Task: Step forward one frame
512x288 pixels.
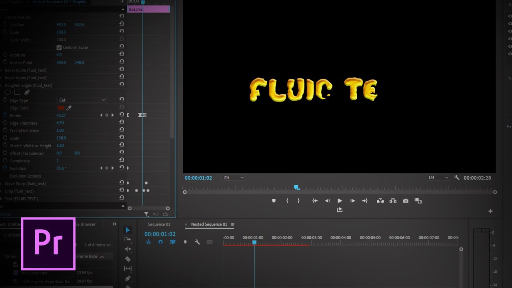Action: point(352,201)
